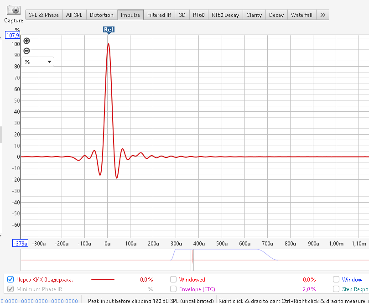This screenshot has height=303, width=369.
Task: Switch to the SPL & Phase tab
Action: (x=44, y=15)
